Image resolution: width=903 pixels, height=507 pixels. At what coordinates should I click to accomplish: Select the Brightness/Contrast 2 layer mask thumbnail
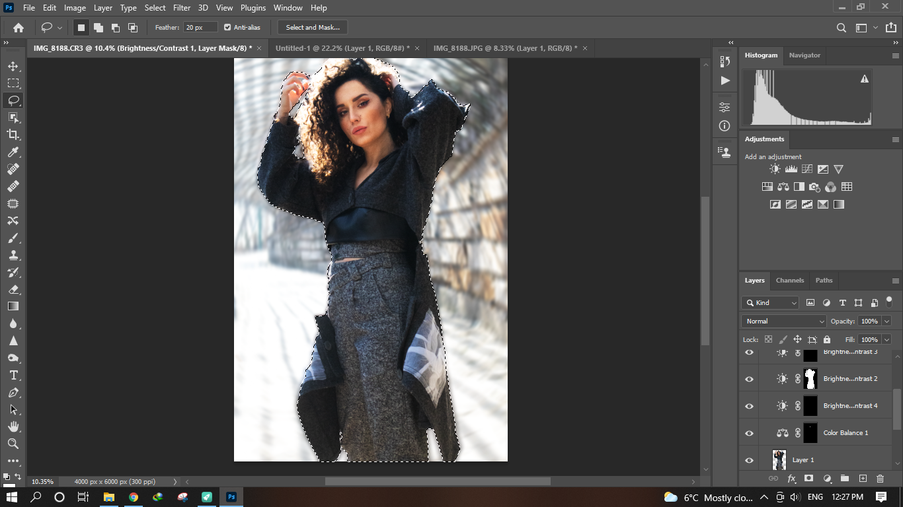click(x=810, y=379)
